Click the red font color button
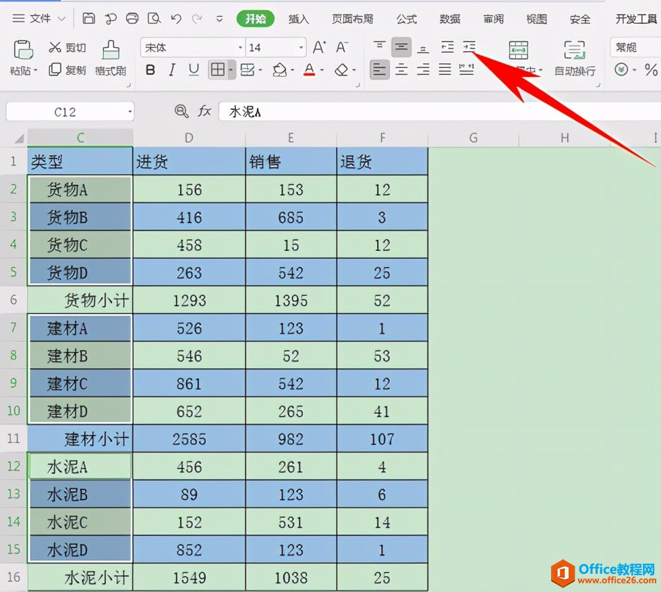The image size is (661, 592). point(310,70)
